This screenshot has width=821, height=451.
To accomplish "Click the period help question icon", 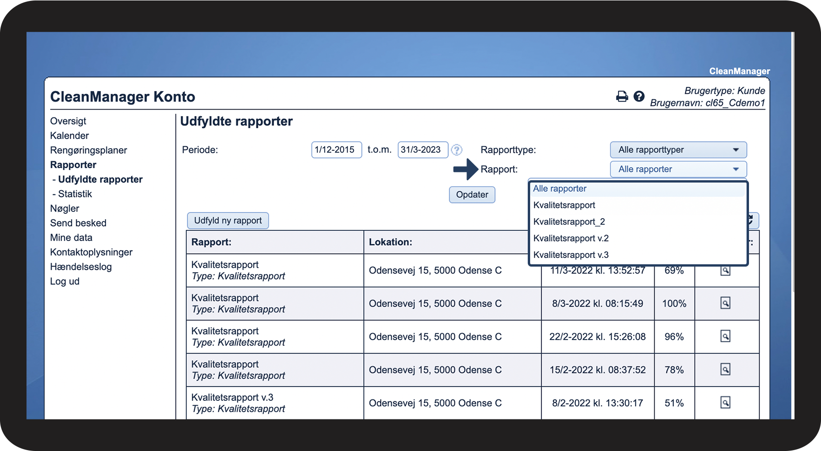I will point(457,150).
